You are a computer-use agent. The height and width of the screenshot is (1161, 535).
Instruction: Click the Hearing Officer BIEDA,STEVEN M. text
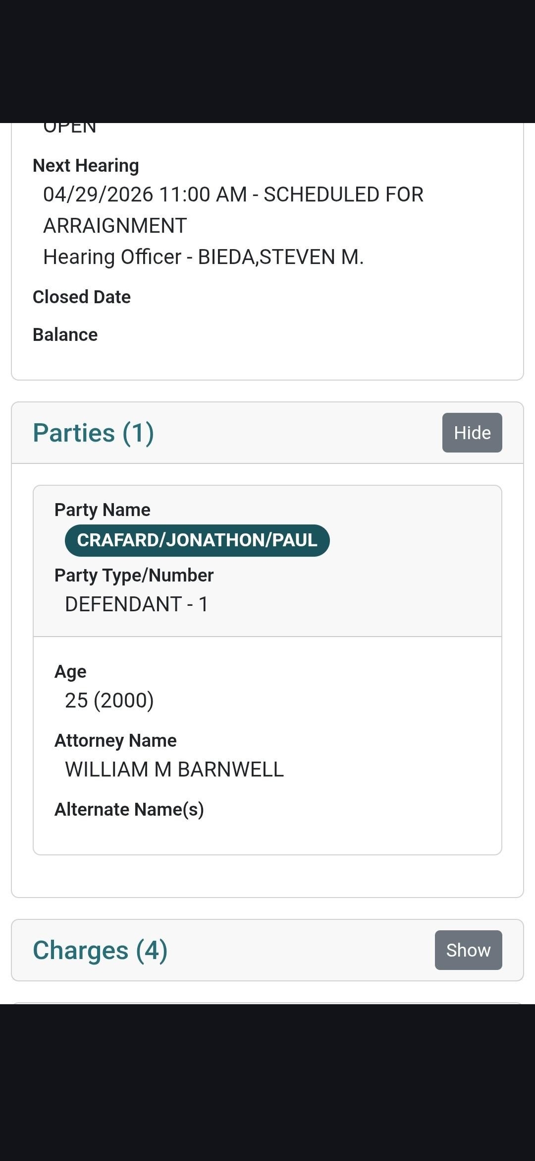(x=203, y=257)
